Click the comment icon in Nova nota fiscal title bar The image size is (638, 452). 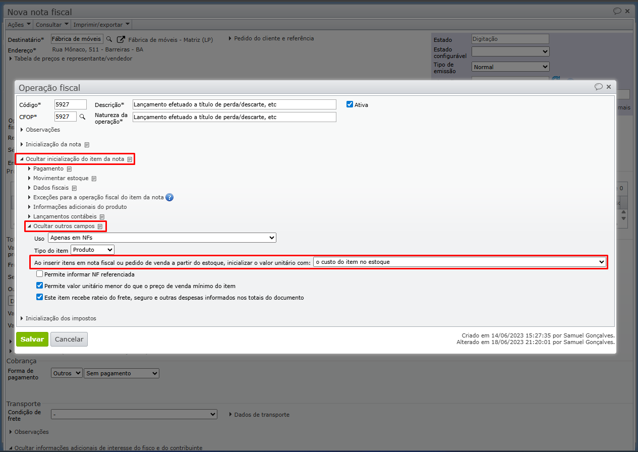[x=617, y=11]
